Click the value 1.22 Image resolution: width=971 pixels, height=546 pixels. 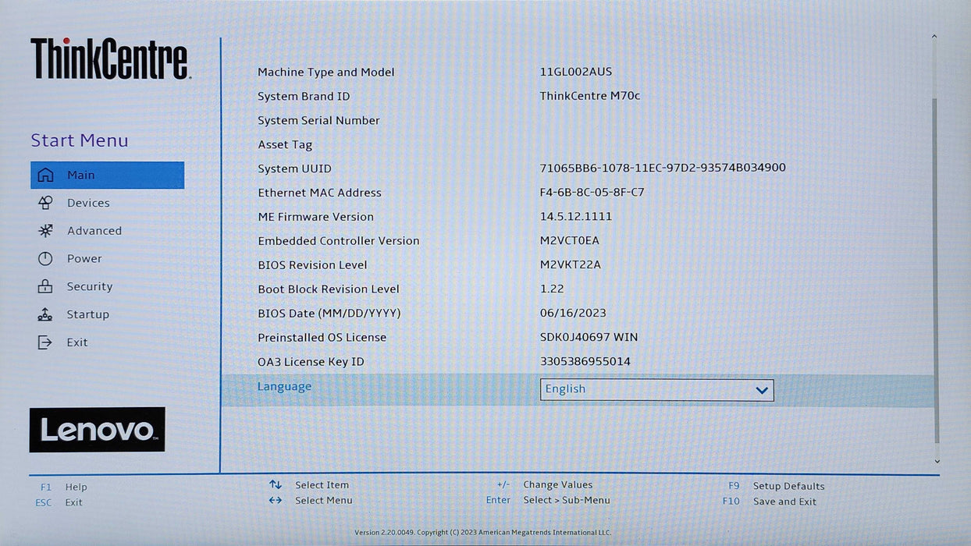[x=552, y=289]
